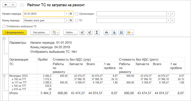Click mileage value 50 for у 015 ко 777
This screenshot has height=101, width=191.
(44, 89)
